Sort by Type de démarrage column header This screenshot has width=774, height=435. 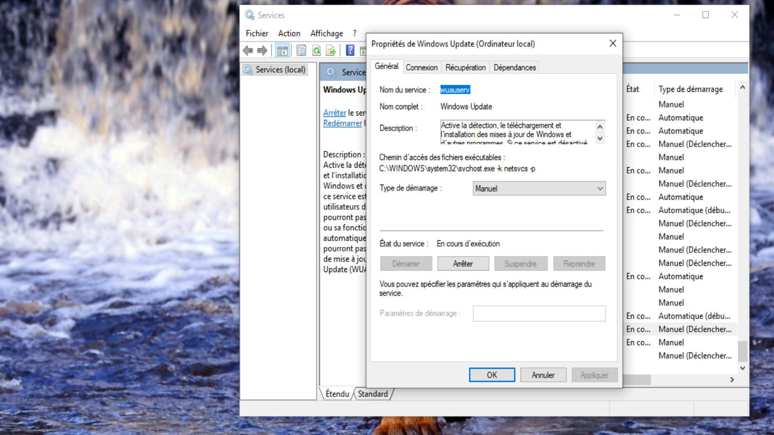691,89
